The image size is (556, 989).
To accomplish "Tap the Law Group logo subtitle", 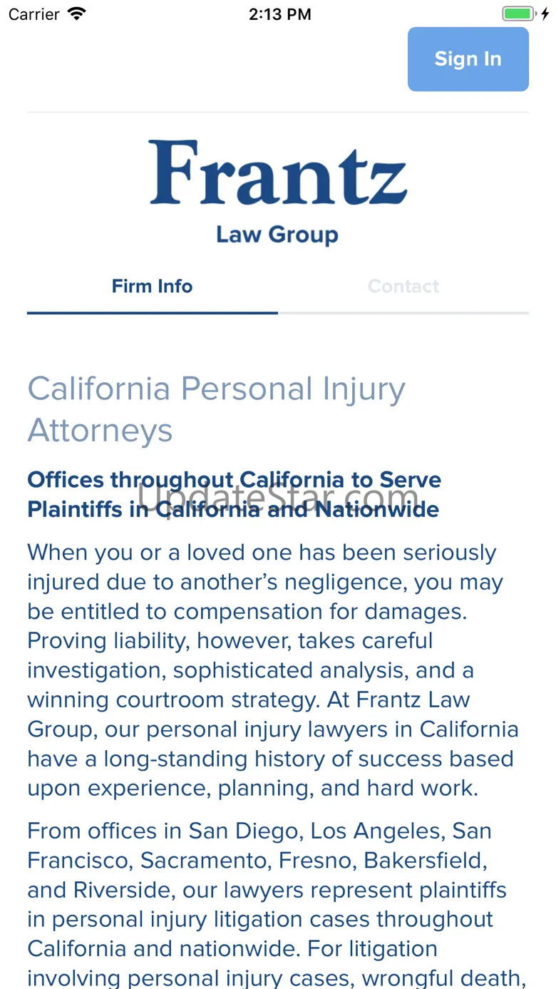I will click(x=277, y=235).
